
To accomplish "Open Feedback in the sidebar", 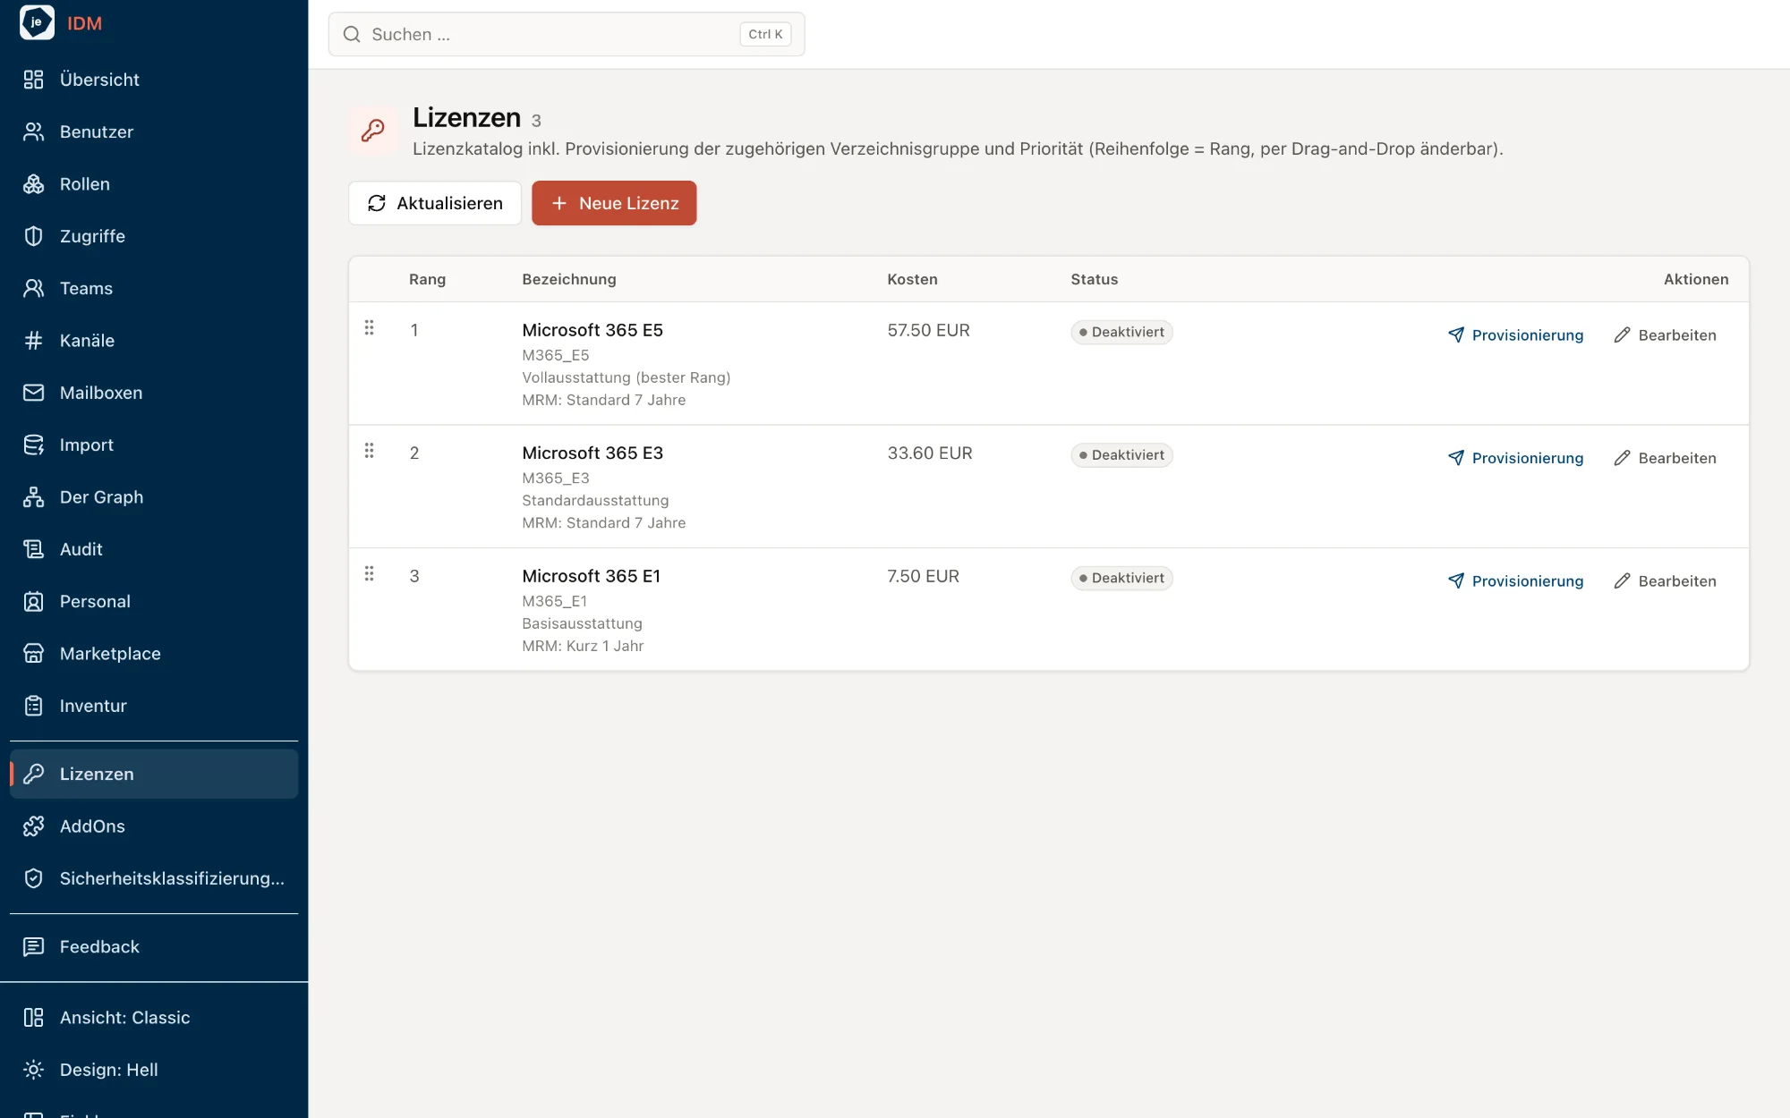I will tap(154, 946).
